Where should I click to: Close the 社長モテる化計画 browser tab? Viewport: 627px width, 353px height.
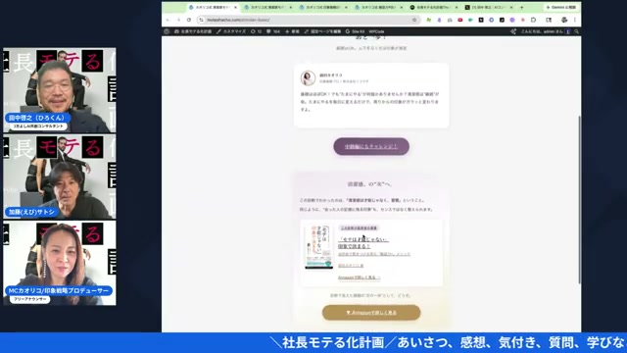457,7
